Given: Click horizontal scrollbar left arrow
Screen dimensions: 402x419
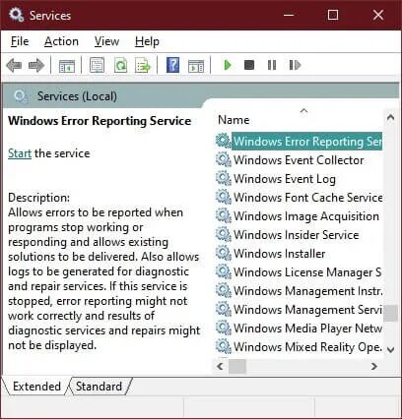Looking at the screenshot, I should (x=221, y=366).
